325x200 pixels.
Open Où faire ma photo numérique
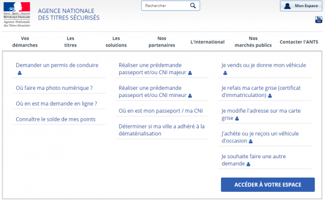pyautogui.click(x=54, y=88)
